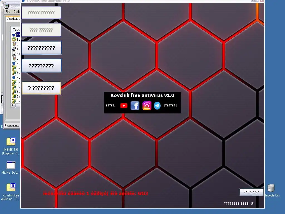The height and width of the screenshot is (214, 285).
Task: Sort by the Task column header
Action: (x=16, y=30)
